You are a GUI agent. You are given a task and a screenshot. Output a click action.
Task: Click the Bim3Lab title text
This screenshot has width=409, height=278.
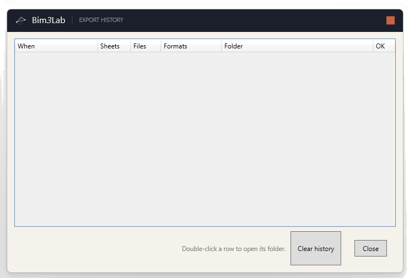49,20
